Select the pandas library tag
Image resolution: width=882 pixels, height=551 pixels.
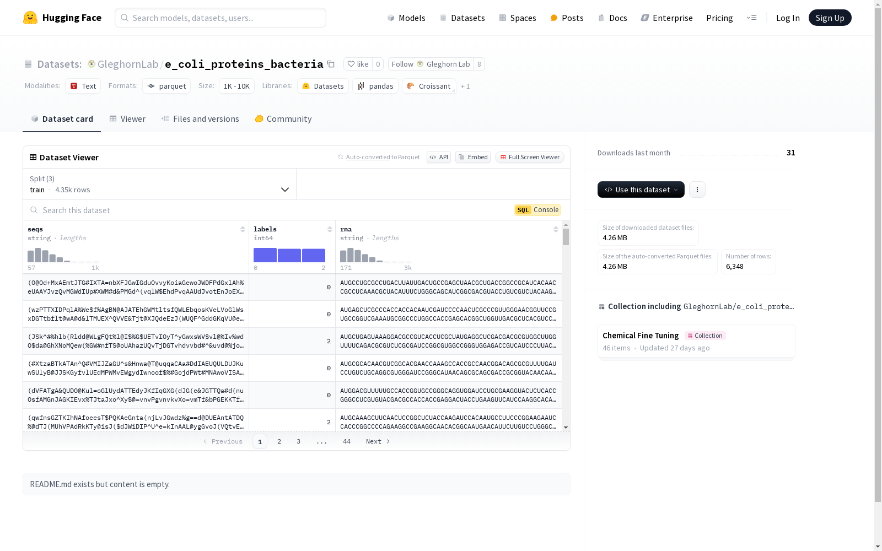point(375,86)
